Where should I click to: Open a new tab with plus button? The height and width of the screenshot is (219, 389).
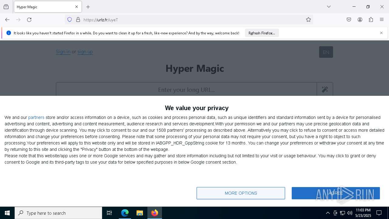(88, 7)
